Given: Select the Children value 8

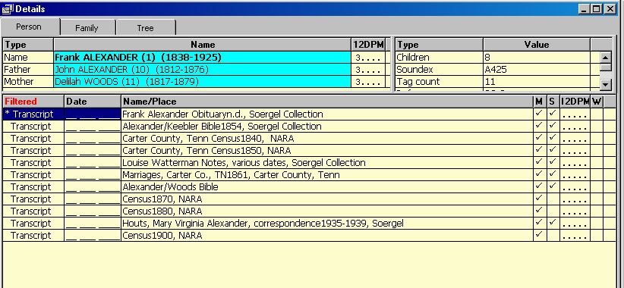Looking at the screenshot, I should 537,57.
